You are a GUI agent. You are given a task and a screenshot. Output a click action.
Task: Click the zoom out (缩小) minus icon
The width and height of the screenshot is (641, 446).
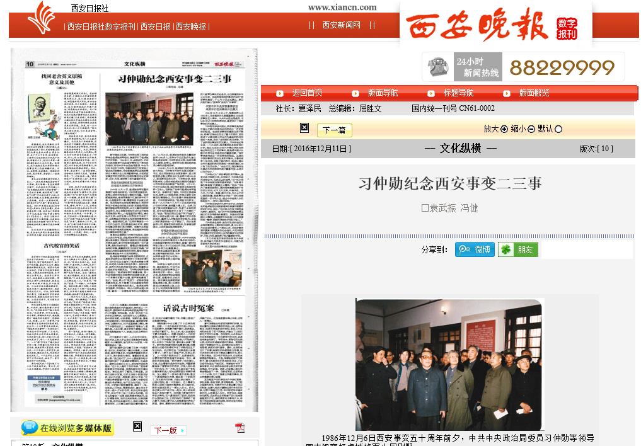[x=531, y=129]
